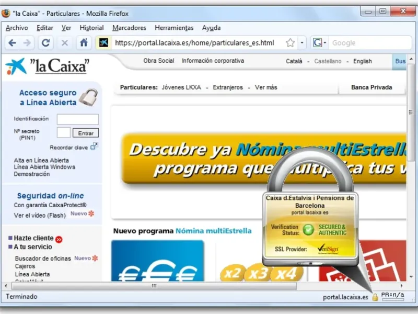This screenshot has height=314, width=418.
Task: Open the Banca Privada tab
Action: click(371, 87)
